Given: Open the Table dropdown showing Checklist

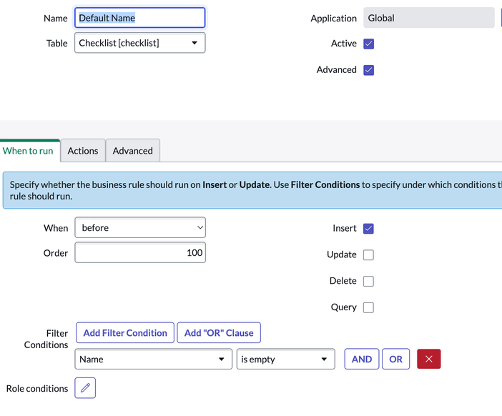Looking at the screenshot, I should pyautogui.click(x=140, y=43).
